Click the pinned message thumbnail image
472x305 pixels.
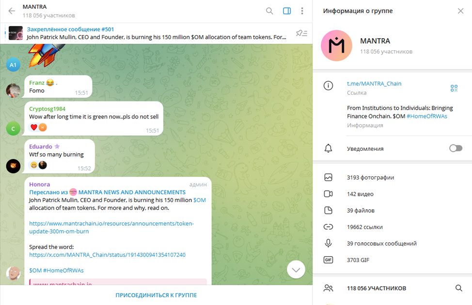pos(16,33)
